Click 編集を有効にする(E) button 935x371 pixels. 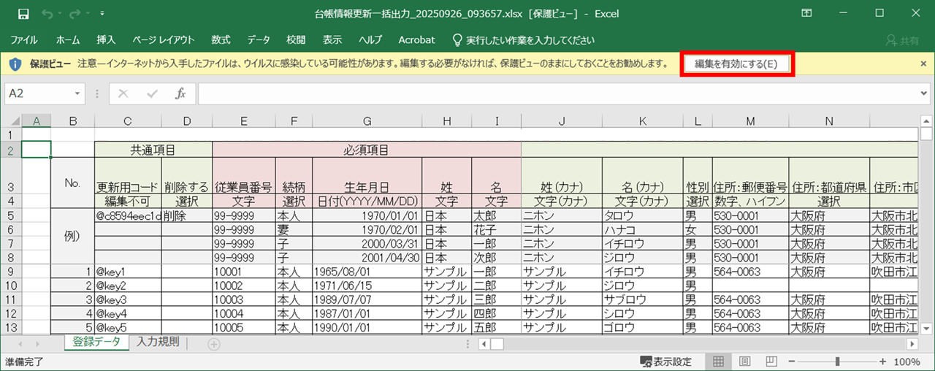(736, 64)
